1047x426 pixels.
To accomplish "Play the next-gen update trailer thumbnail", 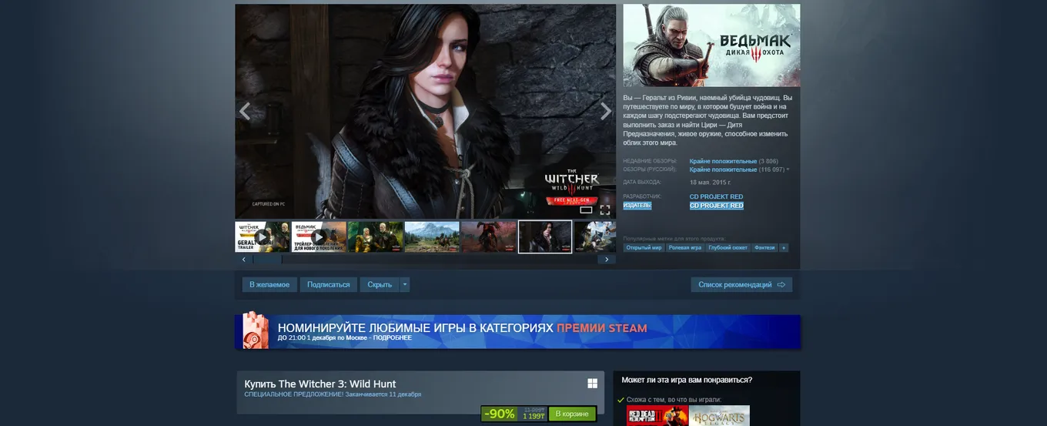I will pyautogui.click(x=319, y=236).
